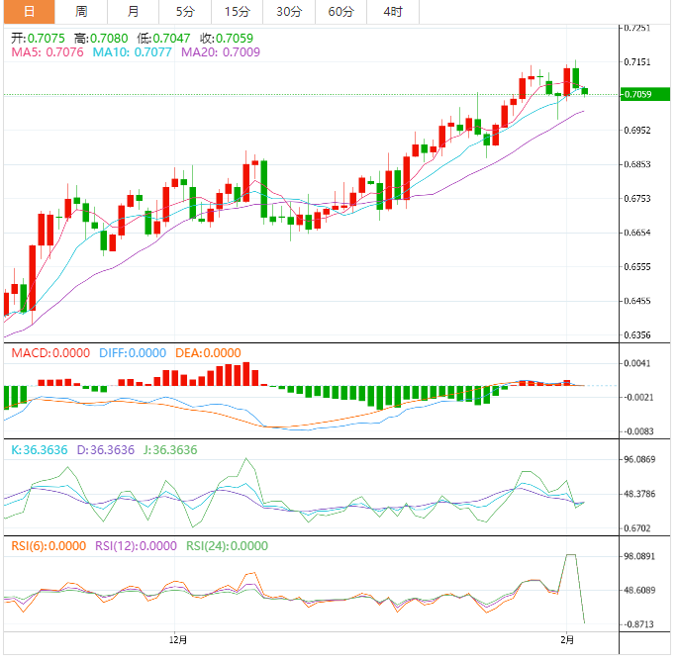Viewport: 679px width, 663px height.
Task: Select the DEA value label
Action: pos(214,353)
